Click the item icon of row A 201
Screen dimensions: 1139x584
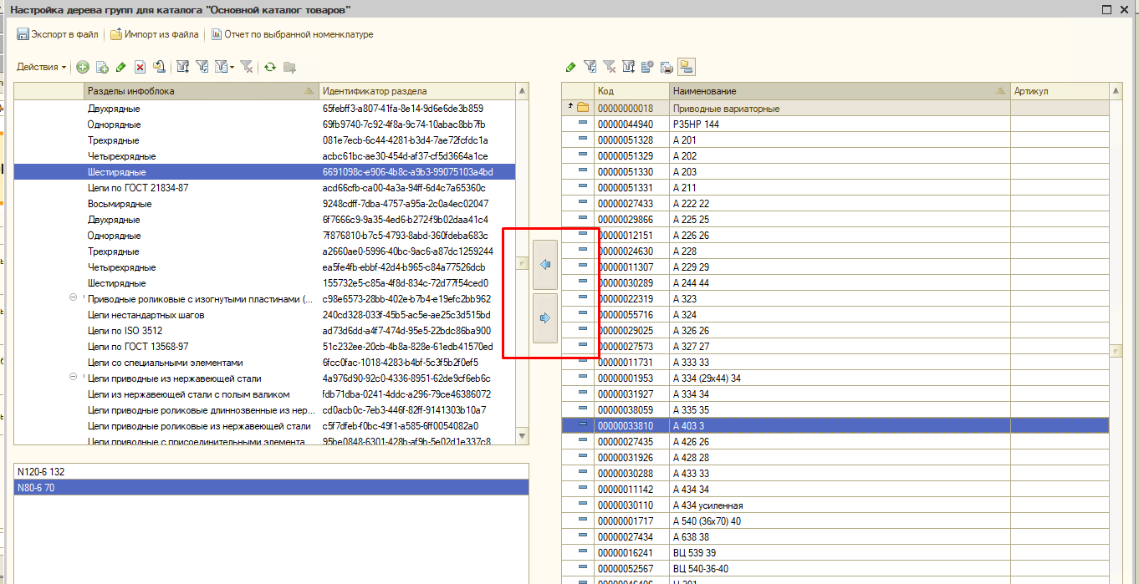tap(583, 140)
